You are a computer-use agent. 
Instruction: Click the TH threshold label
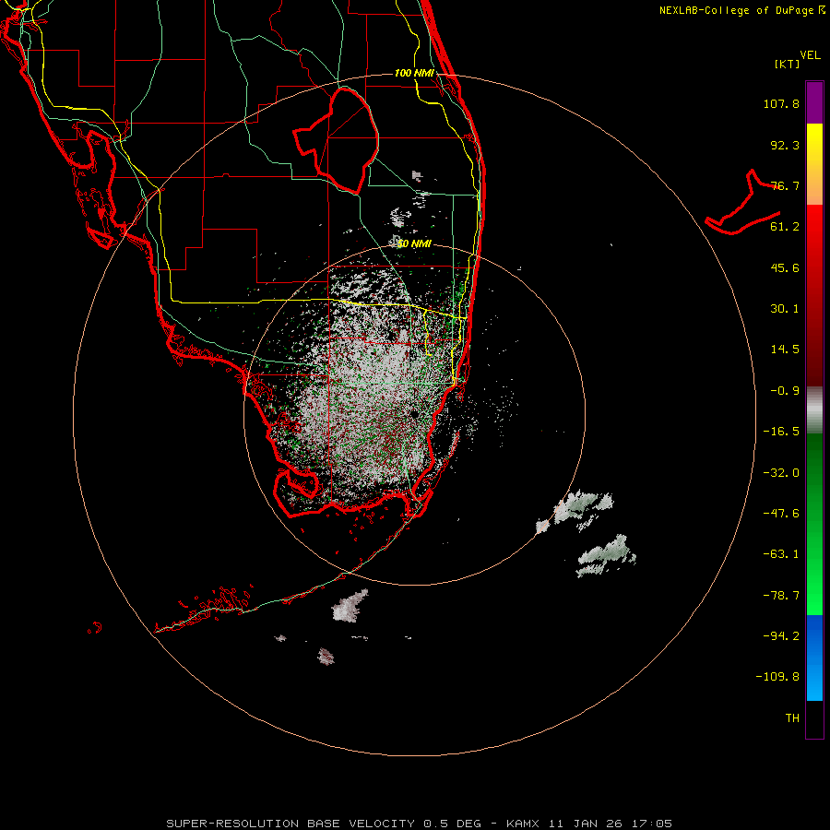coord(792,718)
